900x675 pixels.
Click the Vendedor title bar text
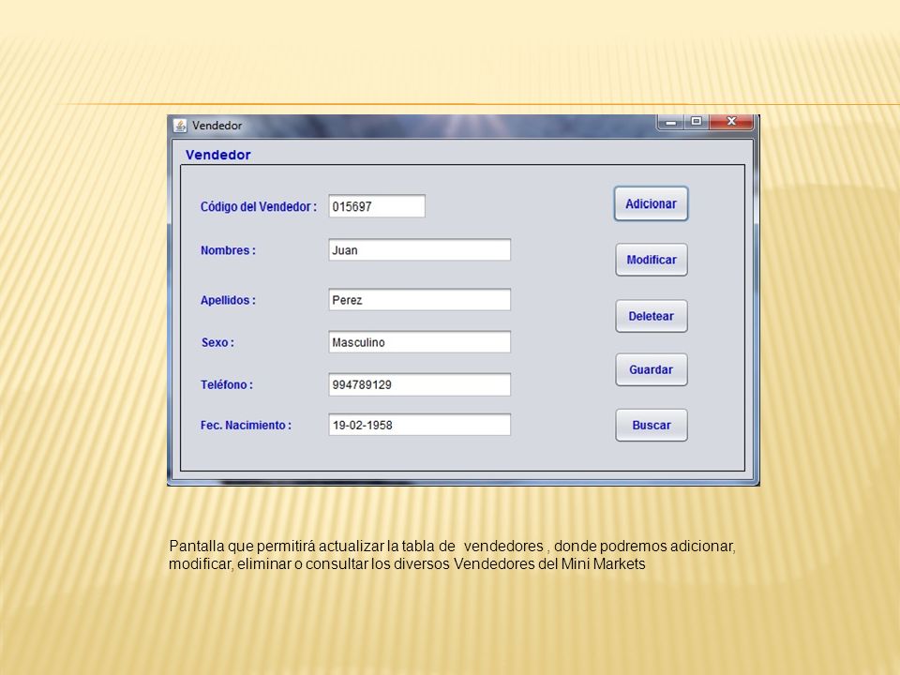[217, 125]
